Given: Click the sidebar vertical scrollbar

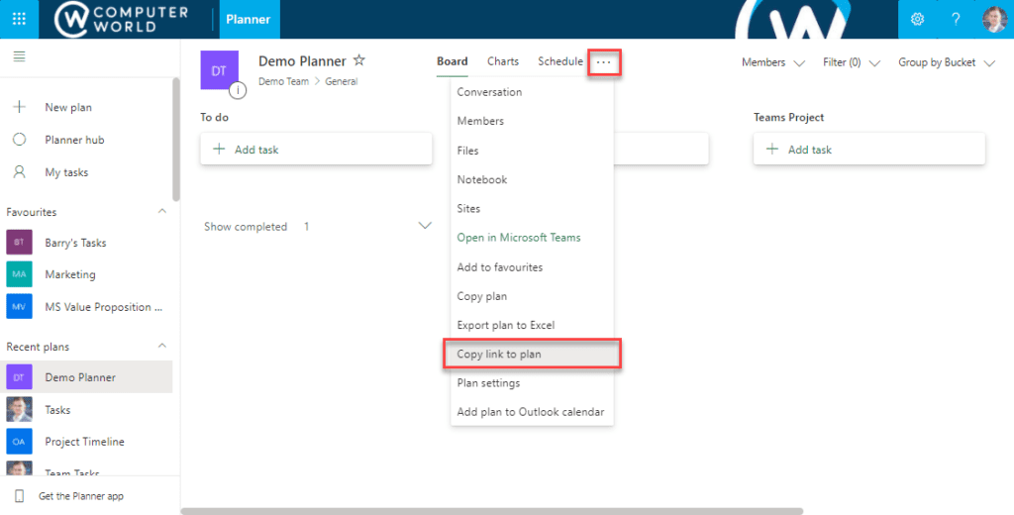Looking at the screenshot, I should click(176, 139).
